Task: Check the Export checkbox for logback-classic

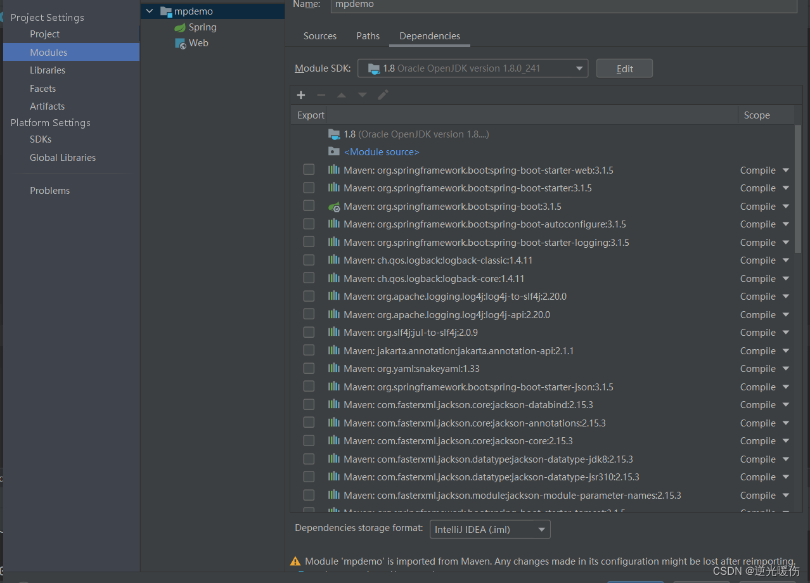Action: point(309,260)
